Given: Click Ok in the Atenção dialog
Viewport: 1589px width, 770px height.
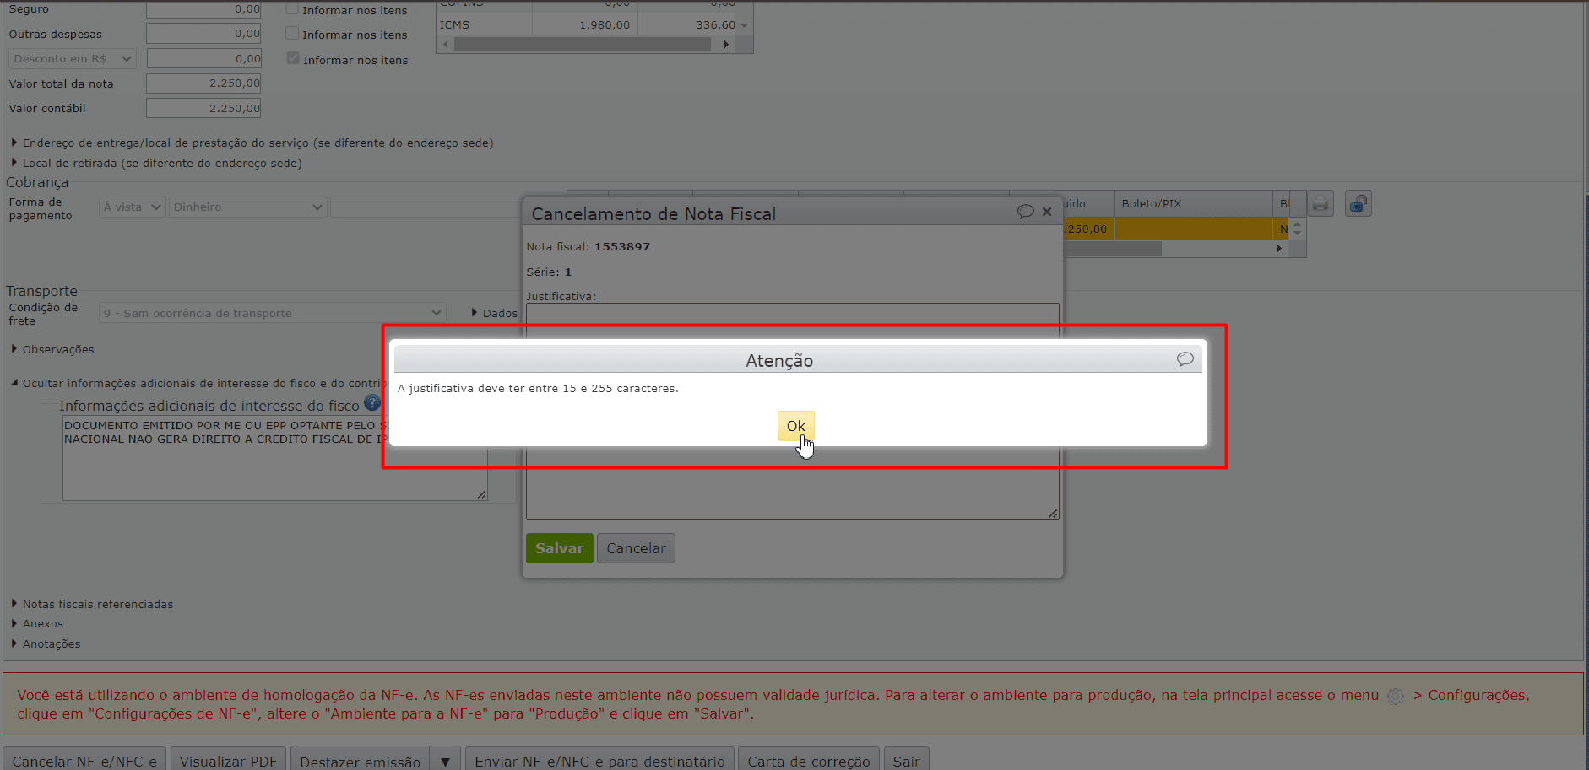Looking at the screenshot, I should (795, 426).
